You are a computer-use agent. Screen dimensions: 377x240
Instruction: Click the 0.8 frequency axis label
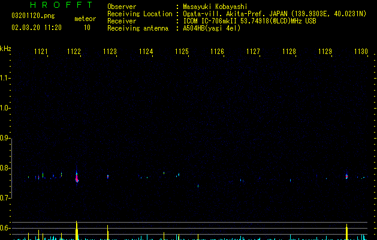[5, 168]
